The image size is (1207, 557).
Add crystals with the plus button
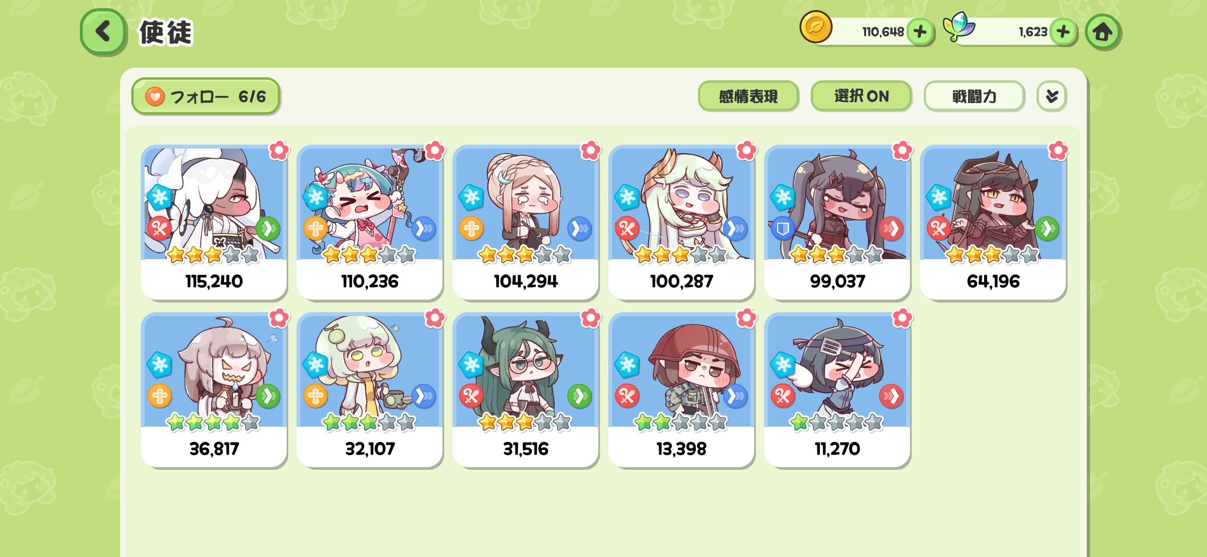click(x=1063, y=32)
